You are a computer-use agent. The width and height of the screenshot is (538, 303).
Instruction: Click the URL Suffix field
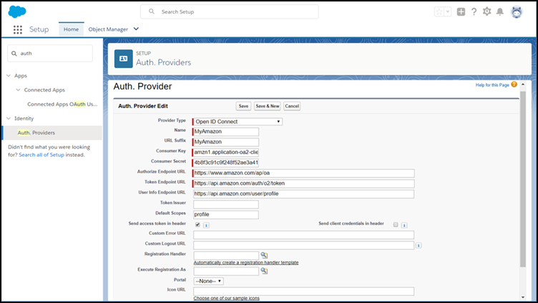click(x=226, y=142)
